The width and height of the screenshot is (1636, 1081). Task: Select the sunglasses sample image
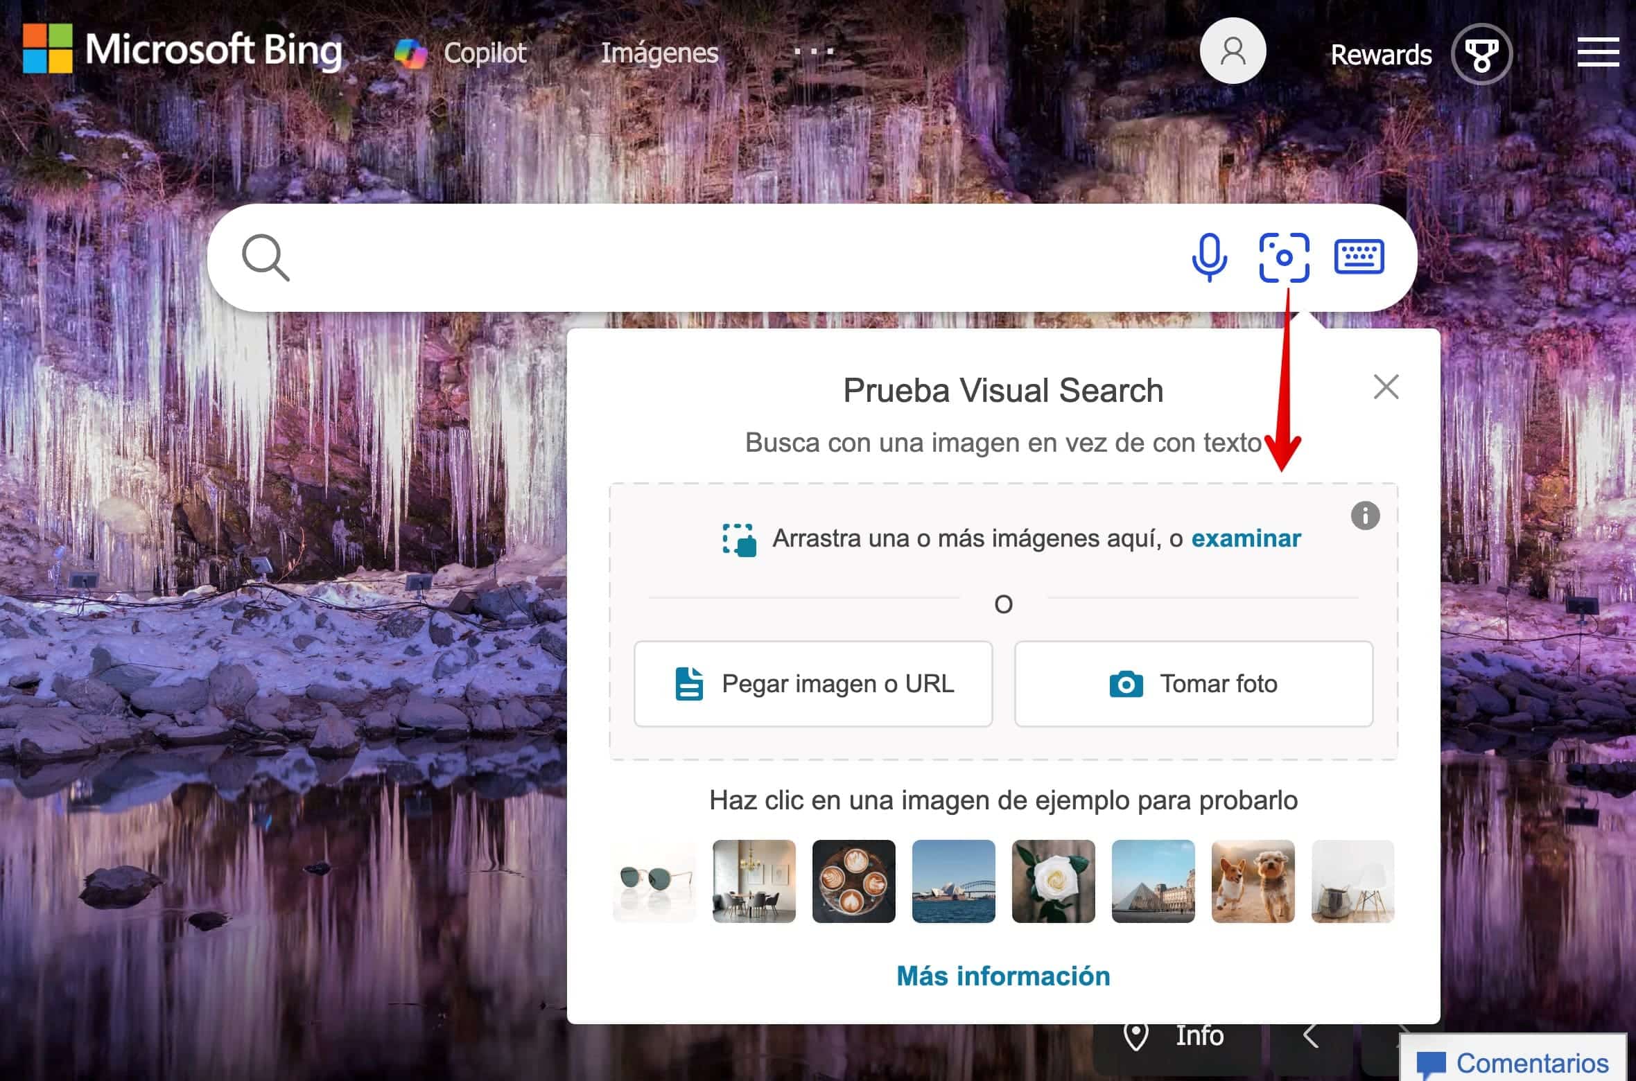click(x=654, y=881)
